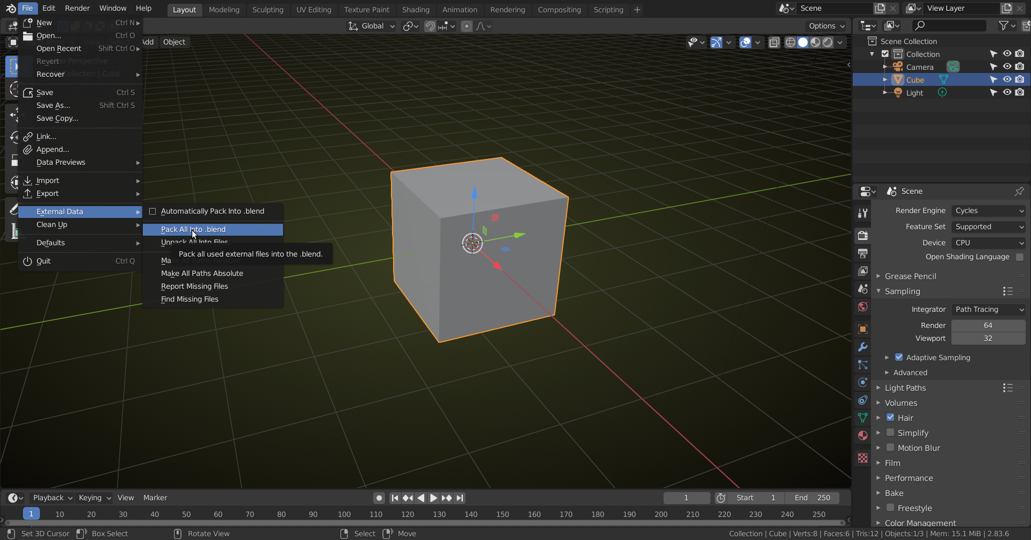
Task: Open the Render Engine dropdown
Action: [988, 211]
